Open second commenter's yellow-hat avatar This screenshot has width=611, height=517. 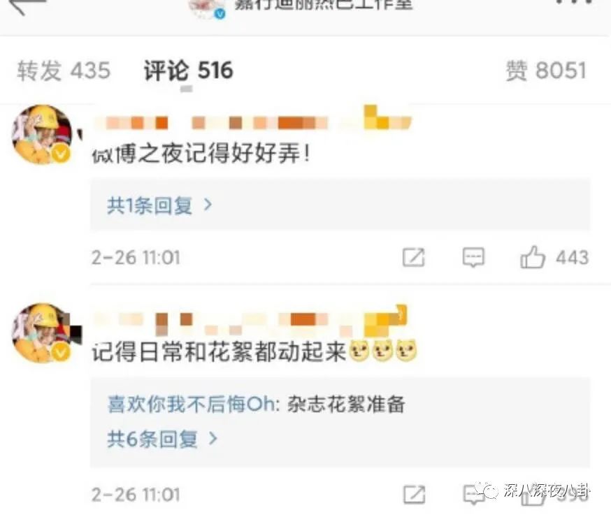coord(43,333)
